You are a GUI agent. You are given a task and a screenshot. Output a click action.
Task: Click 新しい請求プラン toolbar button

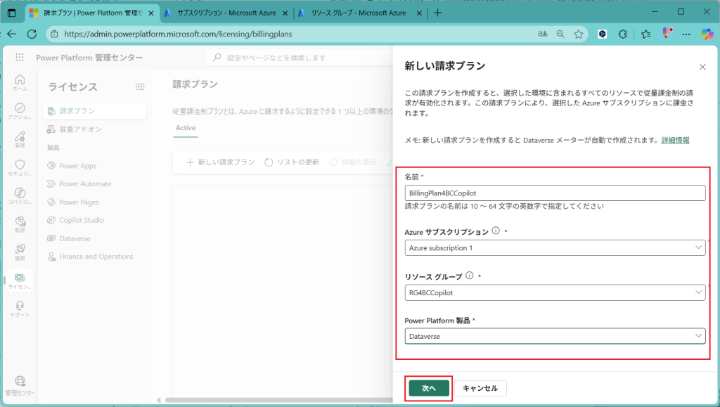tap(220, 162)
